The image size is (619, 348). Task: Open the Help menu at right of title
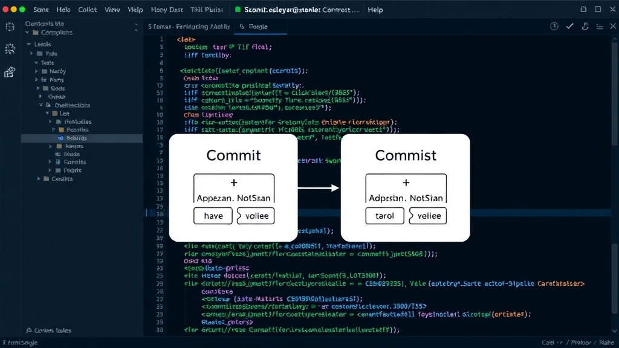tap(375, 10)
